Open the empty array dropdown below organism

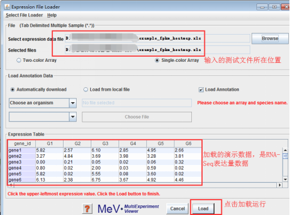[73, 117]
